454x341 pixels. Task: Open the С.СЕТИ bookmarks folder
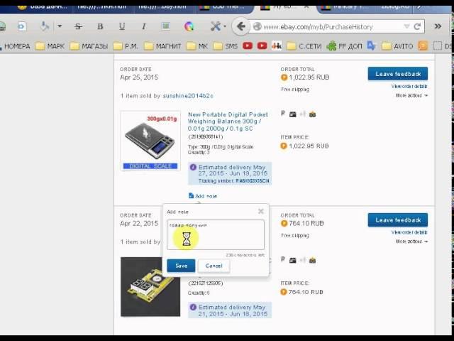[304, 46]
